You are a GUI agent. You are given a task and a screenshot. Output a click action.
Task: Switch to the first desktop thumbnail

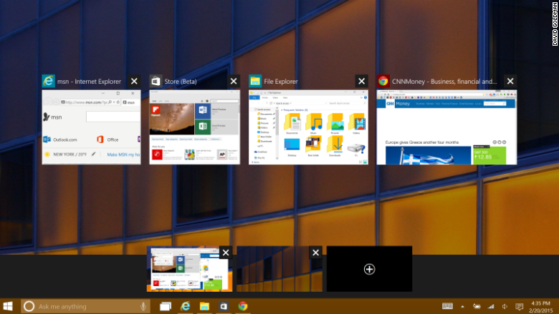(x=189, y=269)
